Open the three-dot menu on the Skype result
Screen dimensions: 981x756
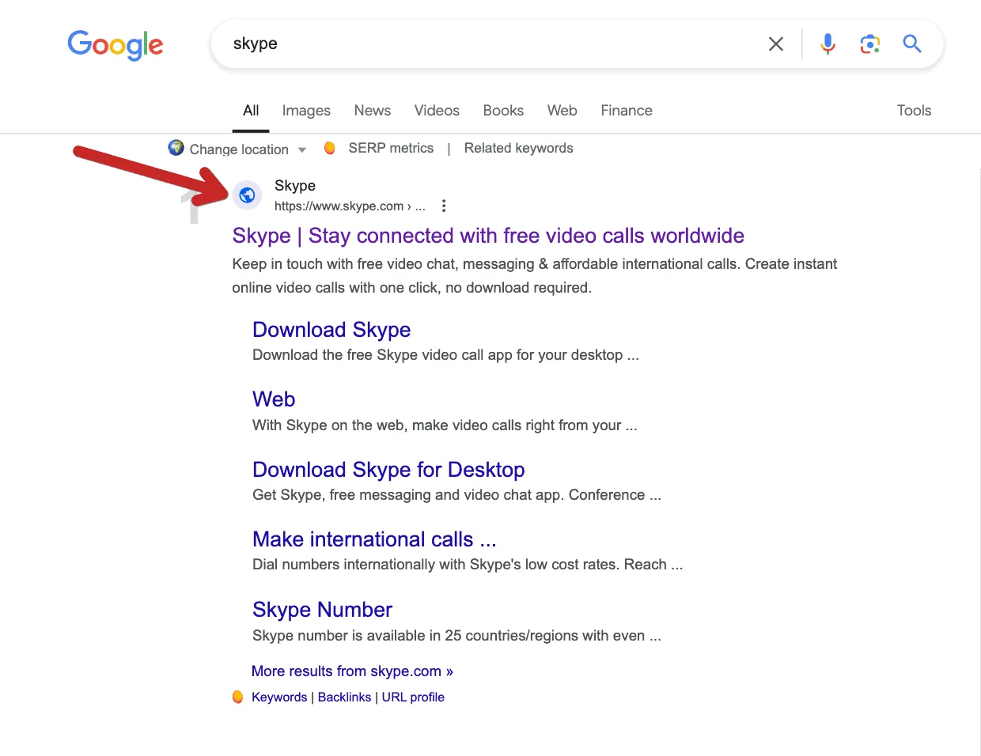[444, 205]
